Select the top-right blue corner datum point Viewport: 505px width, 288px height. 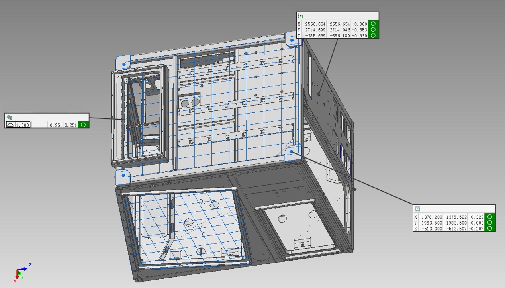292,40
